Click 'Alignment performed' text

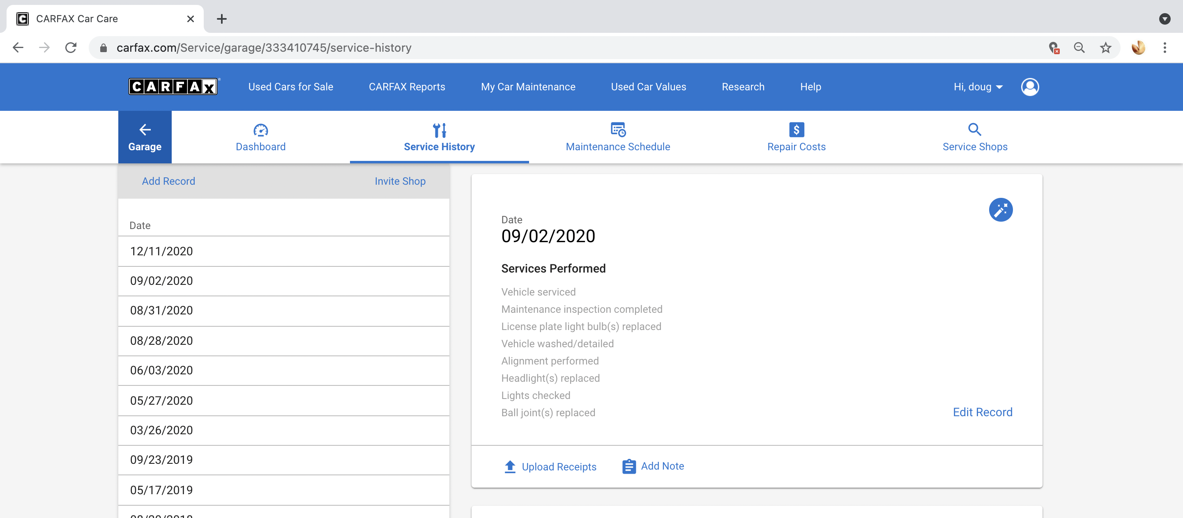[x=550, y=361]
